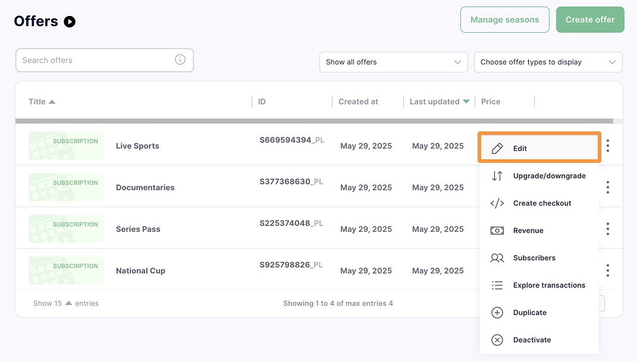Click the plus circle icon beside Duplicate
This screenshot has width=637, height=362.
[x=497, y=313]
